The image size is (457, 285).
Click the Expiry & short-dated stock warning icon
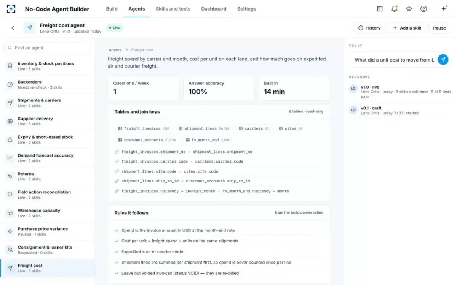pos(10,139)
